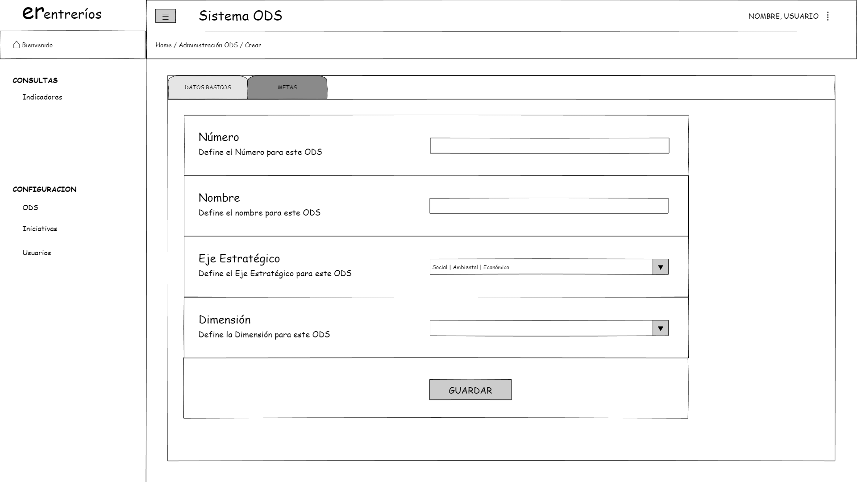Click the NOMBRE, USUARIO label
The height and width of the screenshot is (482, 857).
click(x=783, y=16)
